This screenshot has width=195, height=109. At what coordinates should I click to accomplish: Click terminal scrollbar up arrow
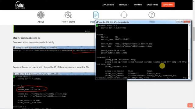pyautogui.click(x=189, y=25)
